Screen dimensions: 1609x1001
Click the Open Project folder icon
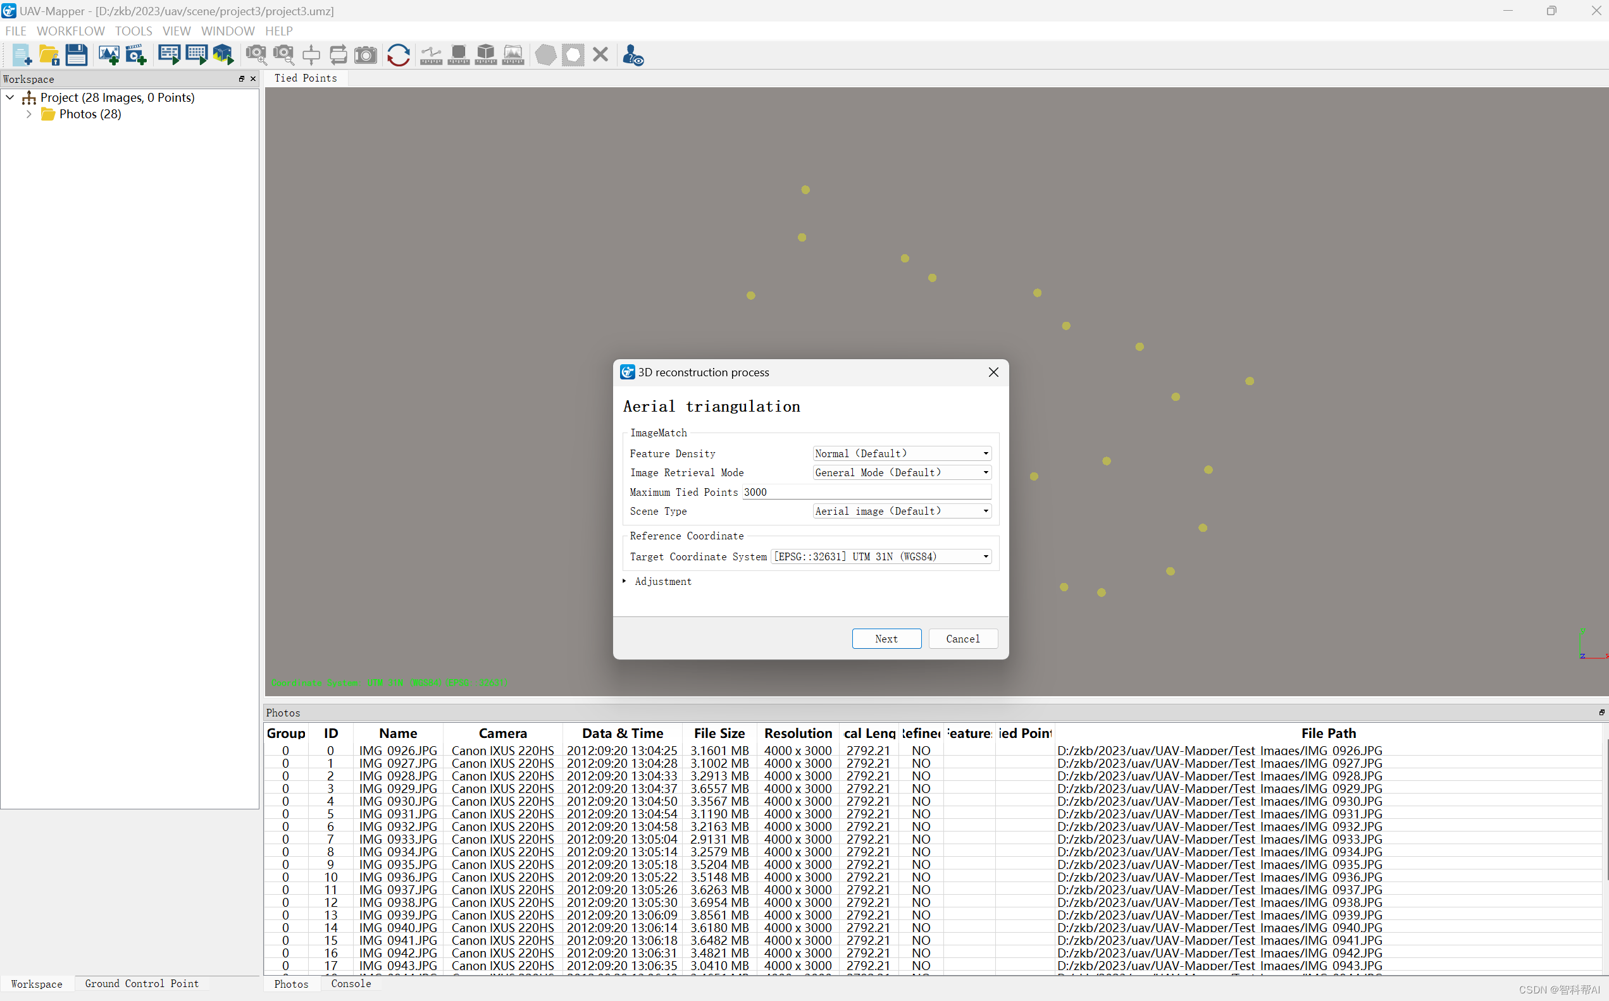[x=49, y=55]
